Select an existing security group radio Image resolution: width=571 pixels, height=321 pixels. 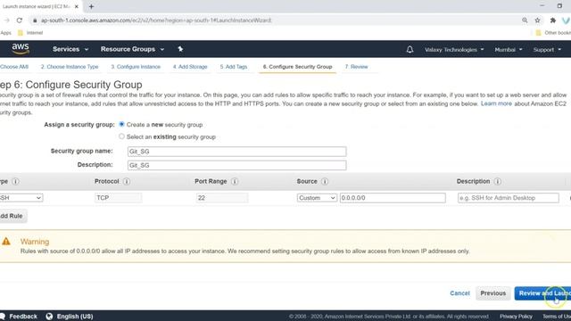click(121, 136)
